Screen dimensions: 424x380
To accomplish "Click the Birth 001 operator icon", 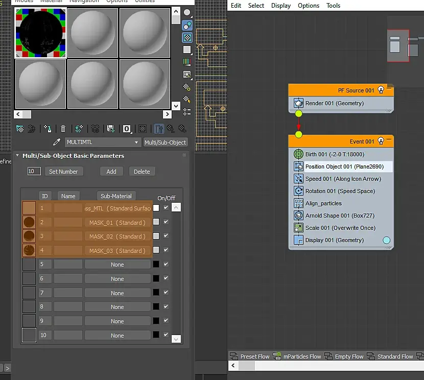I will coord(299,154).
